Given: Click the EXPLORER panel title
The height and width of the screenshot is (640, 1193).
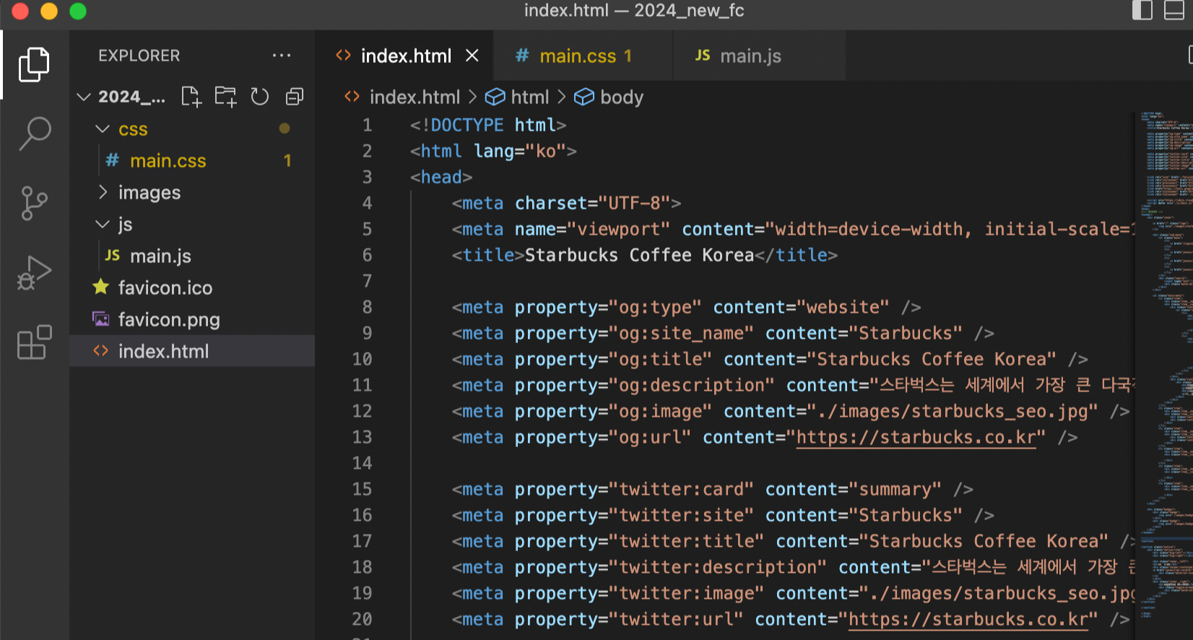Looking at the screenshot, I should (139, 56).
